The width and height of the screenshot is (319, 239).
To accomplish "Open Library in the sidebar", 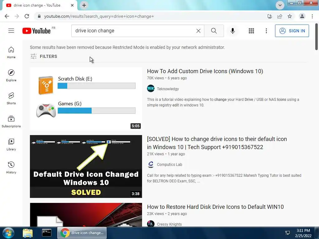I will 11,144.
